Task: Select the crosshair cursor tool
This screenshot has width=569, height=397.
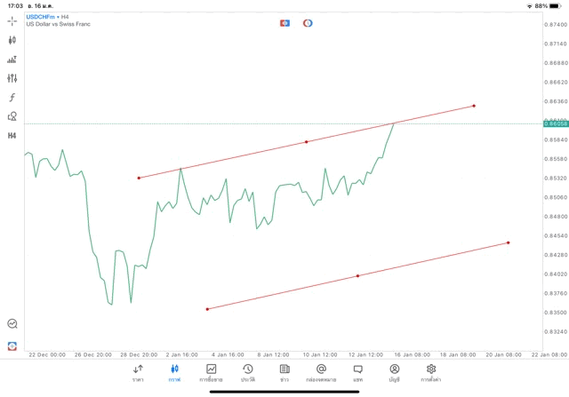Action: pos(12,20)
